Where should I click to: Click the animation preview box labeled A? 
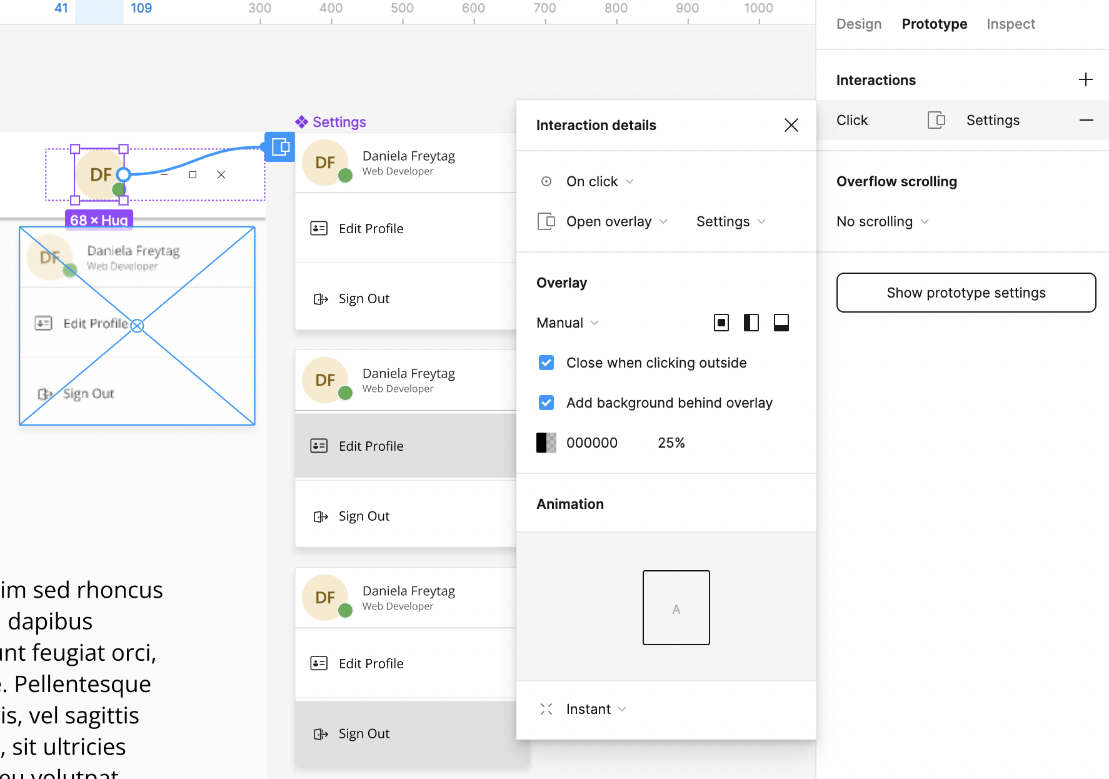point(676,608)
